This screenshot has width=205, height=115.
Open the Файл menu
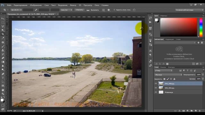tap(9, 5)
